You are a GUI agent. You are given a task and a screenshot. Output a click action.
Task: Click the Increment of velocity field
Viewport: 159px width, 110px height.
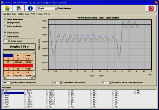click(x=106, y=82)
